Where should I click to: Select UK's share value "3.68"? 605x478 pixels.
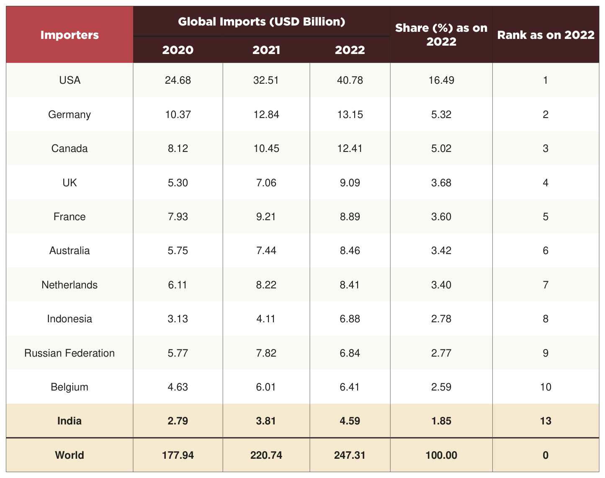[441, 182]
